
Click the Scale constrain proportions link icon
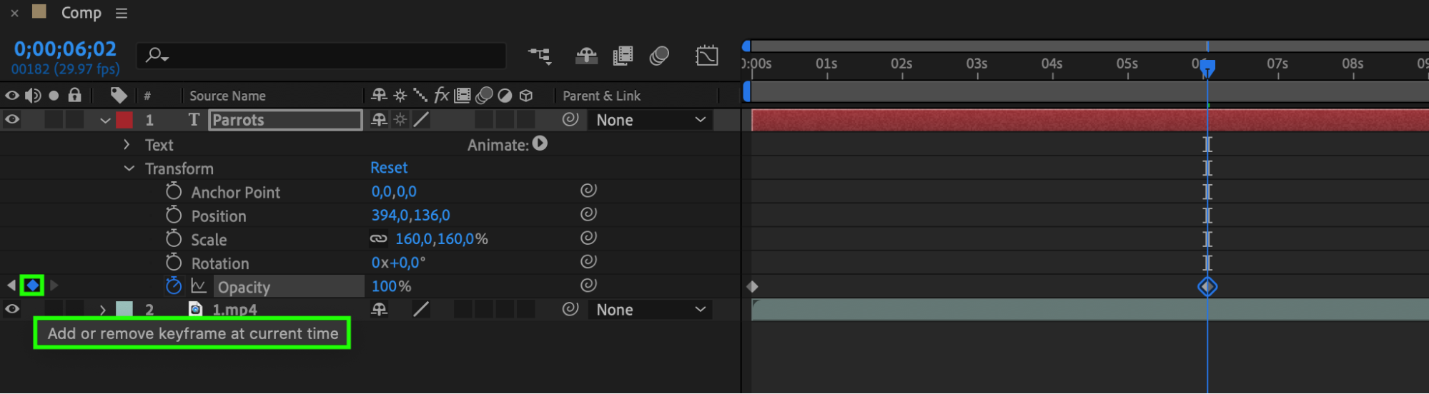(378, 239)
